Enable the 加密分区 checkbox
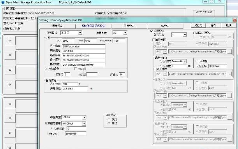The height and width of the screenshot is (149, 238). click(x=153, y=40)
